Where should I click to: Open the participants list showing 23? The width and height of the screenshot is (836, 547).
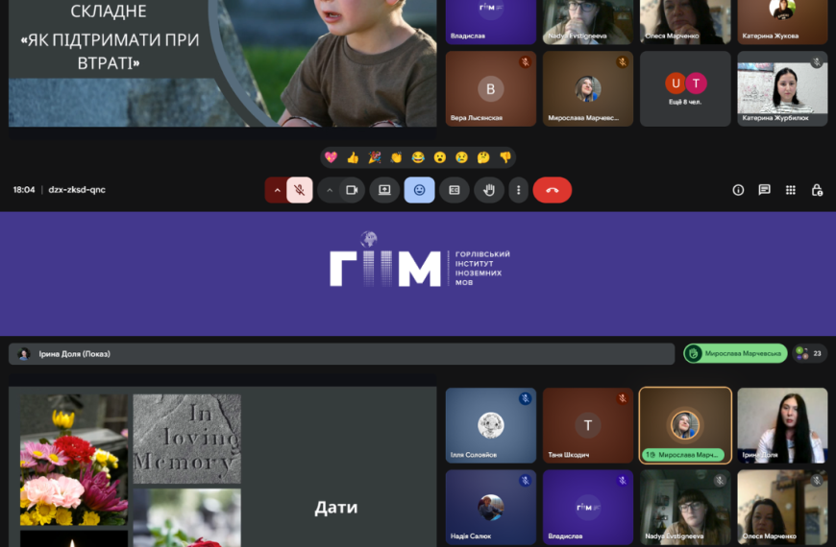pos(810,353)
